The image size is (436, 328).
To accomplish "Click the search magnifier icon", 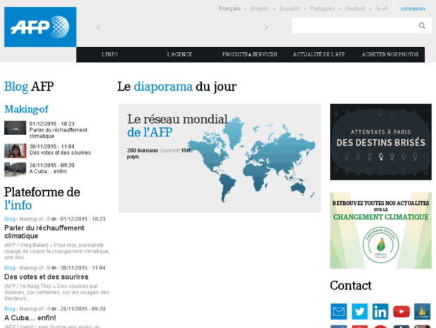I will pyautogui.click(x=422, y=26).
